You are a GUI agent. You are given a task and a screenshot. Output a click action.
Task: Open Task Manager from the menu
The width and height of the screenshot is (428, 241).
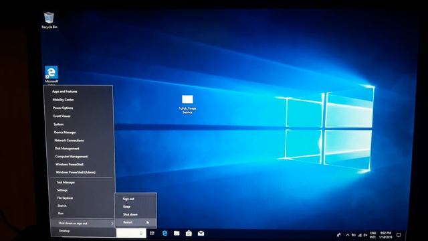(66, 182)
